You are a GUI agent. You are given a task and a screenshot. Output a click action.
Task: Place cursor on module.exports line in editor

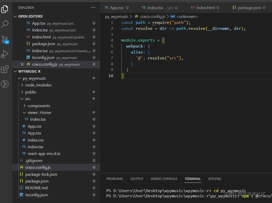click(143, 40)
